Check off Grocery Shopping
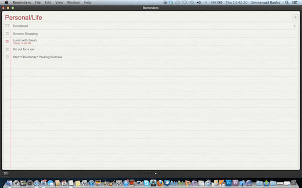The image size is (302, 188). pos(7,34)
